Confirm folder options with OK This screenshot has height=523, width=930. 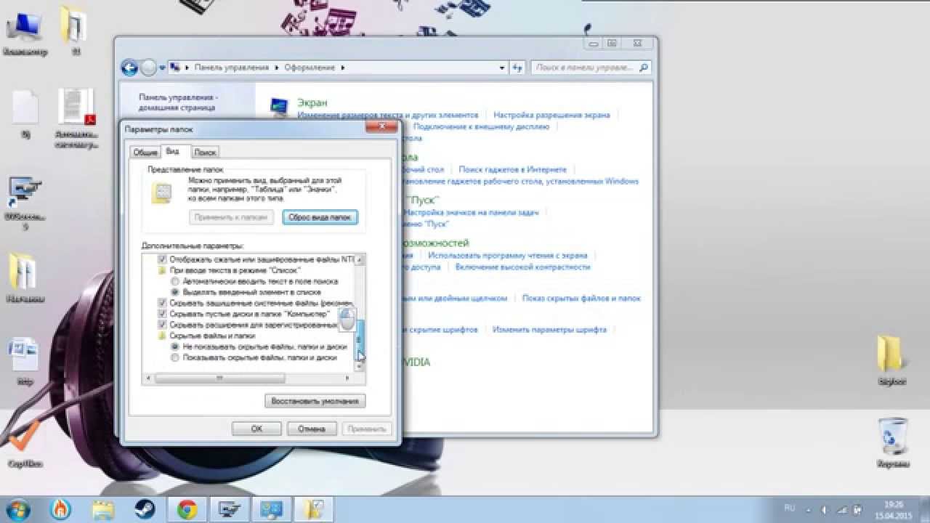tap(256, 429)
